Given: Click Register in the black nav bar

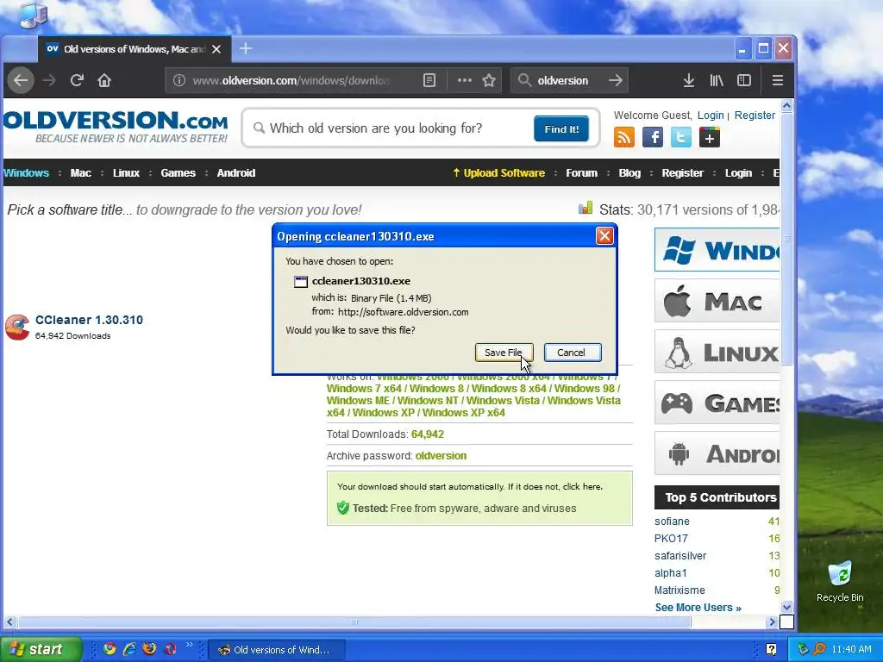Looking at the screenshot, I should [683, 172].
